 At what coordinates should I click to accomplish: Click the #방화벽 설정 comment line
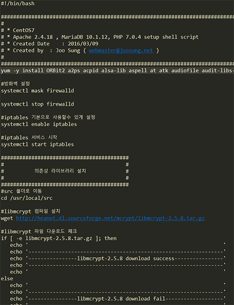[x=15, y=84]
